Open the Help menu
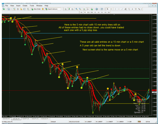This screenshot has width=158, height=124. click(x=46, y=6)
